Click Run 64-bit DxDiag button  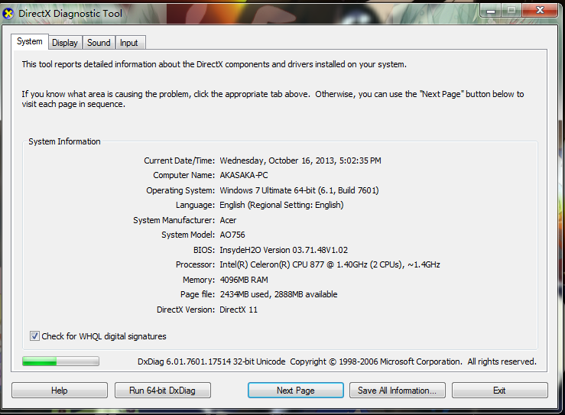(163, 390)
